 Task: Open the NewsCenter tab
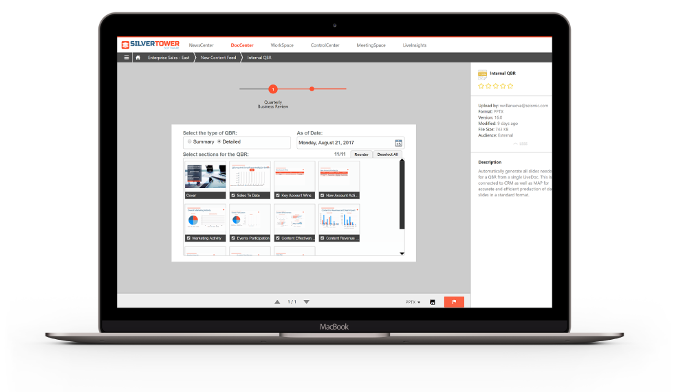(201, 45)
